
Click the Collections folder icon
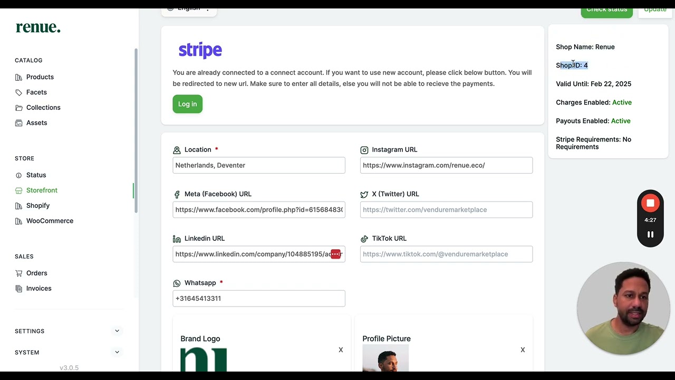pyautogui.click(x=19, y=108)
